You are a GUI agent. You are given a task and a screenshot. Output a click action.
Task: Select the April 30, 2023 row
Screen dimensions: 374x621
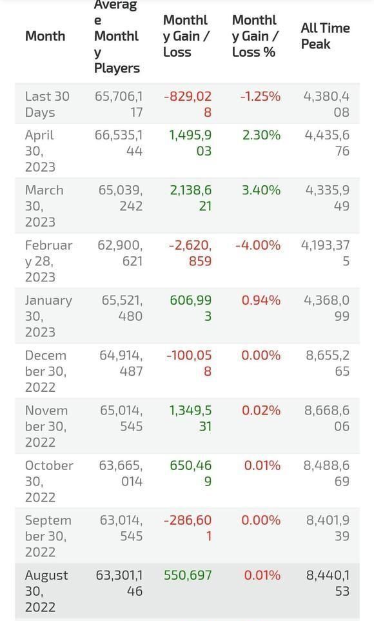(187, 151)
